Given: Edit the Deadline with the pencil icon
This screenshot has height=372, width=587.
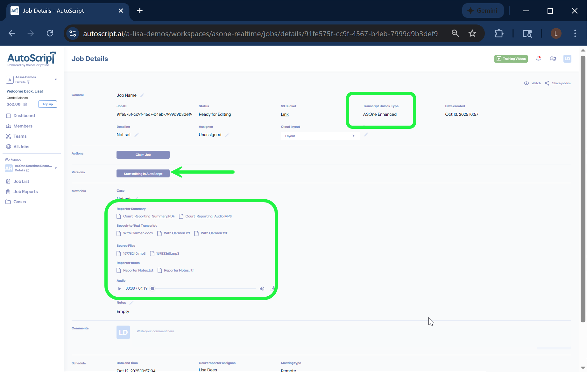Looking at the screenshot, I should click(x=137, y=135).
